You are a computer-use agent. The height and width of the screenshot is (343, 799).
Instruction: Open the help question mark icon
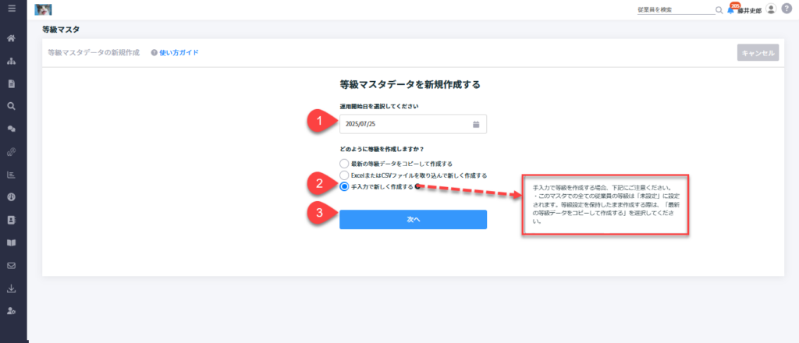click(787, 9)
